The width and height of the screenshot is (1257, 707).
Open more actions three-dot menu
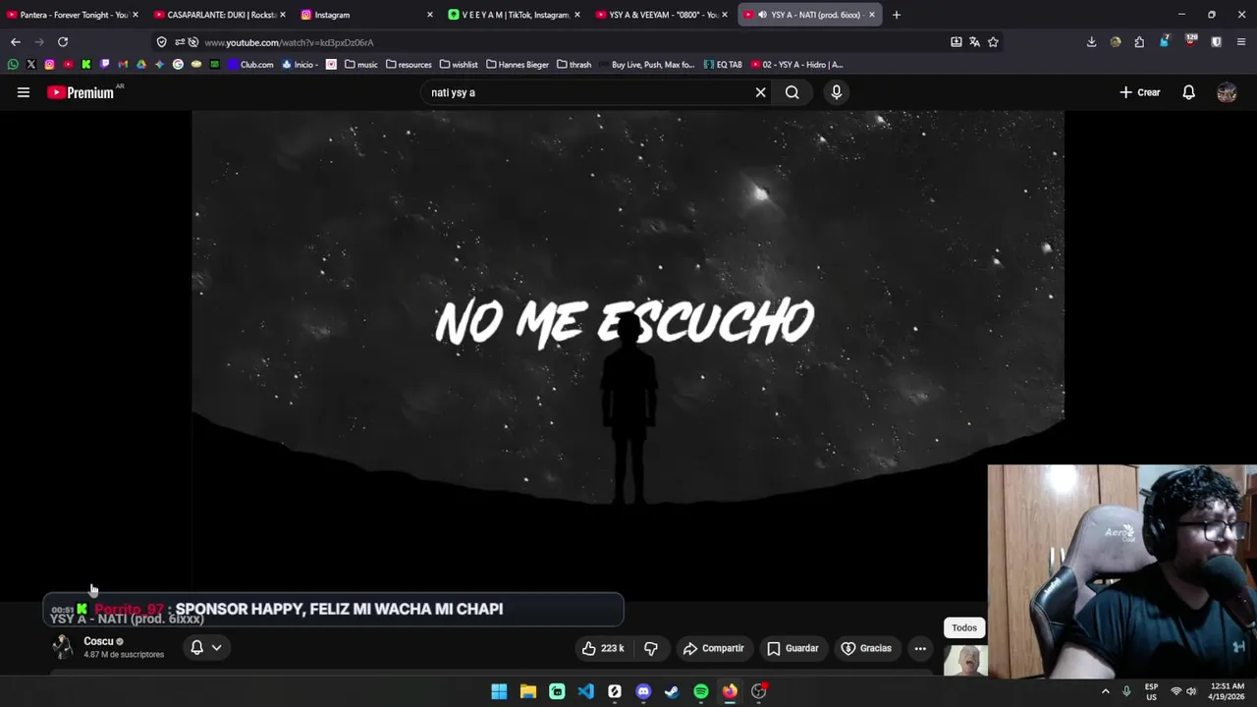tap(920, 648)
